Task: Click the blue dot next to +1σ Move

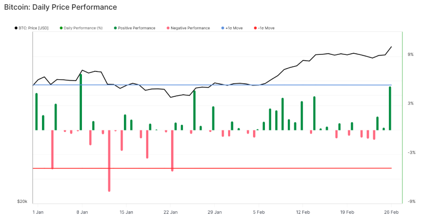Action: coord(222,28)
